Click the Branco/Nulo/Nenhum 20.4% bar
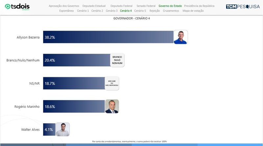Screen dimensions: 263x146 (77, 60)
